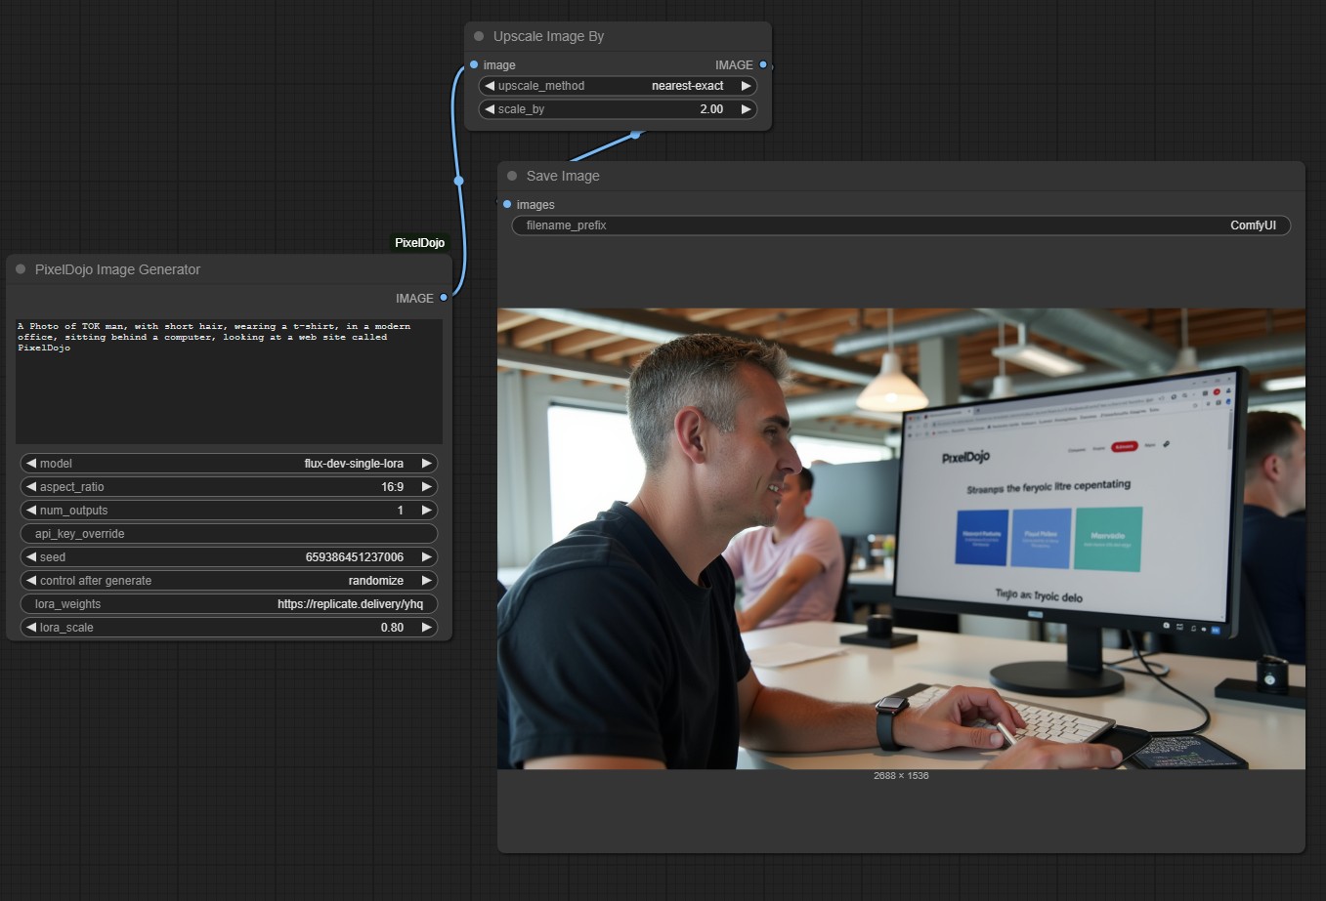Click the scale_by 2.00 value
This screenshot has height=901, width=1326.
tap(711, 109)
